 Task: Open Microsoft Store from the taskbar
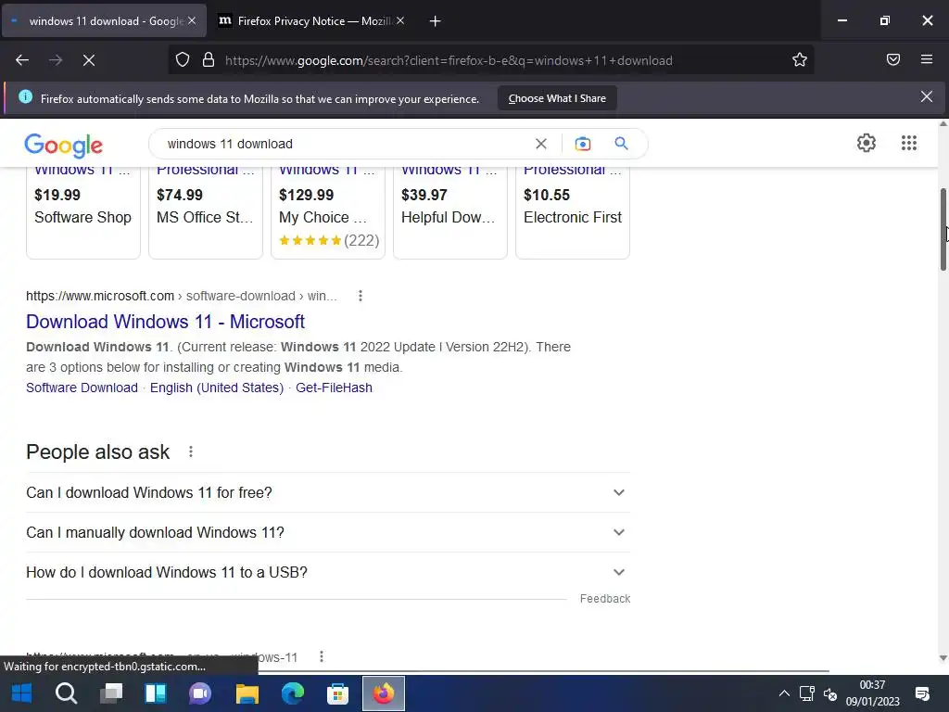(337, 693)
